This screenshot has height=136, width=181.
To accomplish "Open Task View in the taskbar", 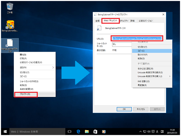I will tap(69, 132).
